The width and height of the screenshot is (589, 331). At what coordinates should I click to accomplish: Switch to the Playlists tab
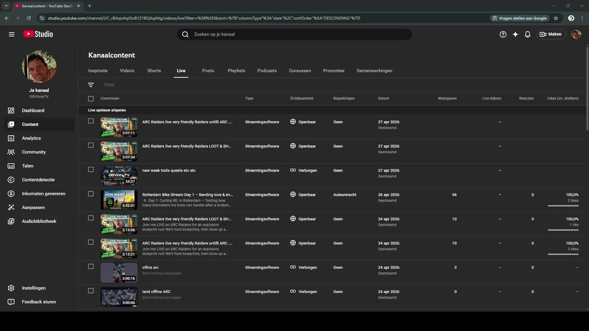tap(236, 71)
